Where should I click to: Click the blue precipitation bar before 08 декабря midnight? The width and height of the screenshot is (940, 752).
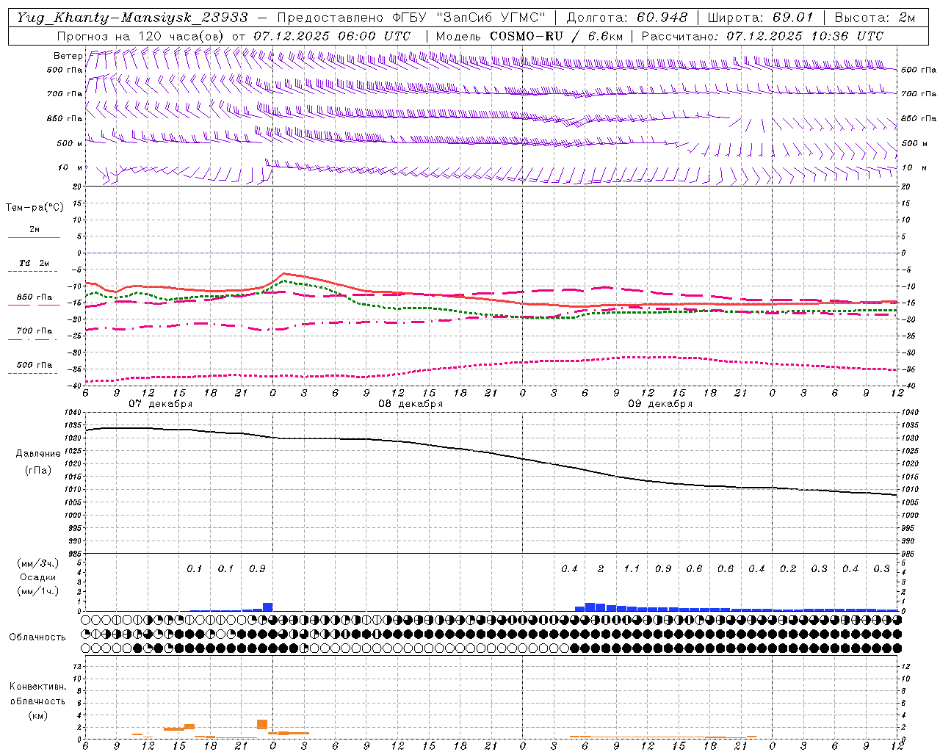tap(268, 607)
